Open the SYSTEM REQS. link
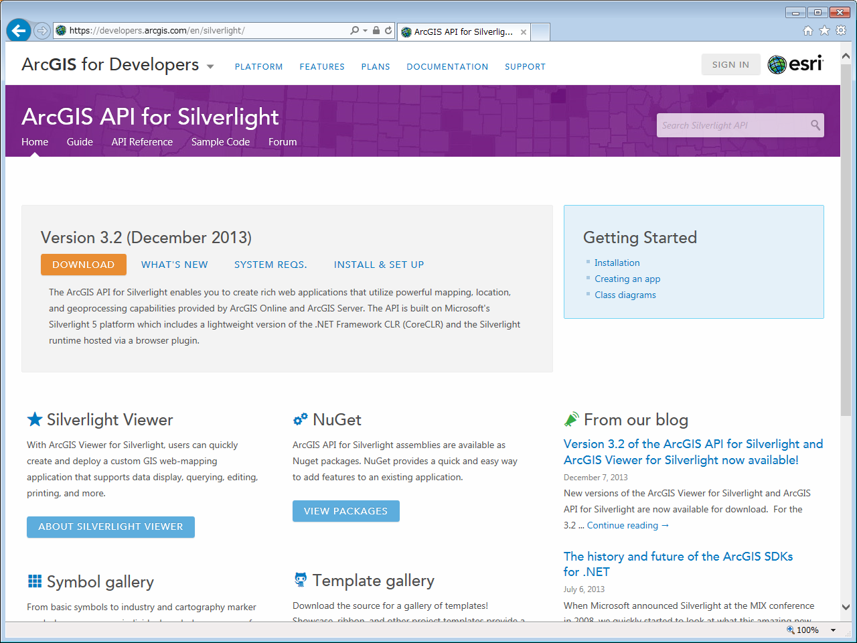 (270, 265)
